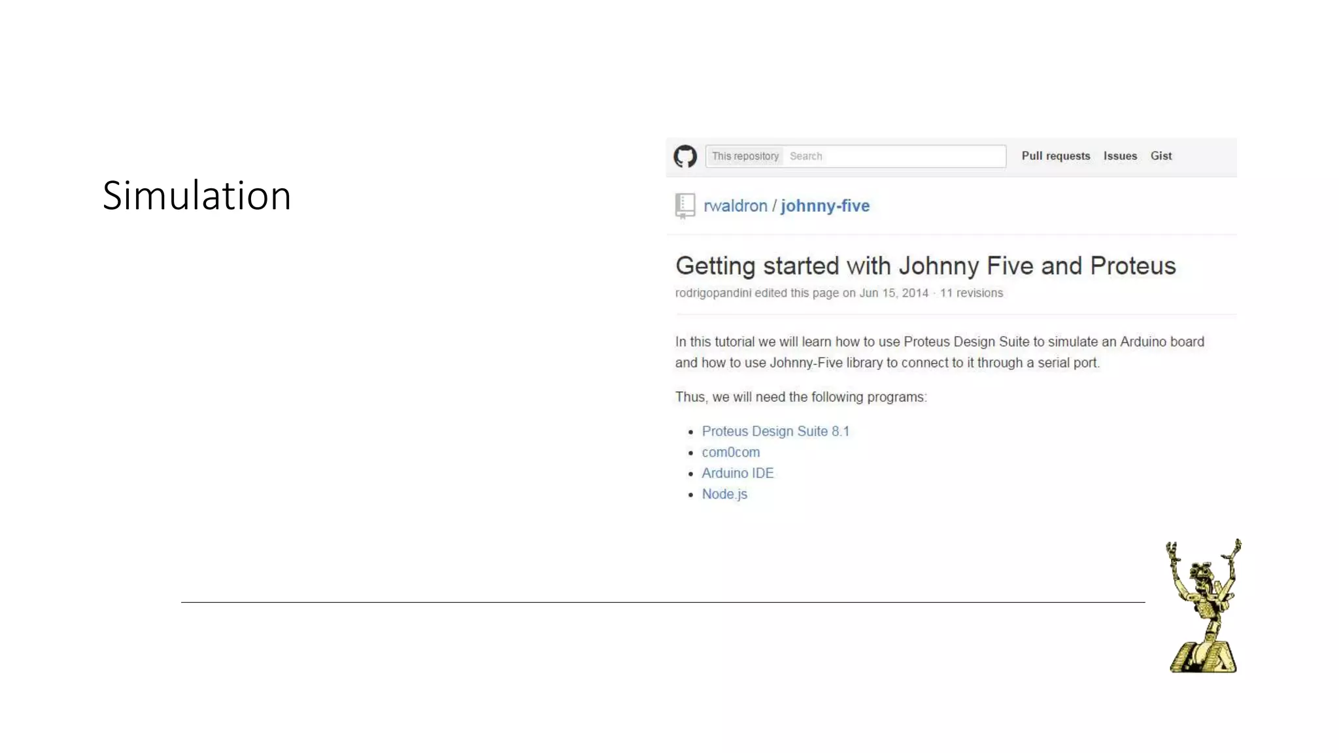Click the Johnny Five robot image
This screenshot has width=1339, height=753.
(x=1204, y=607)
